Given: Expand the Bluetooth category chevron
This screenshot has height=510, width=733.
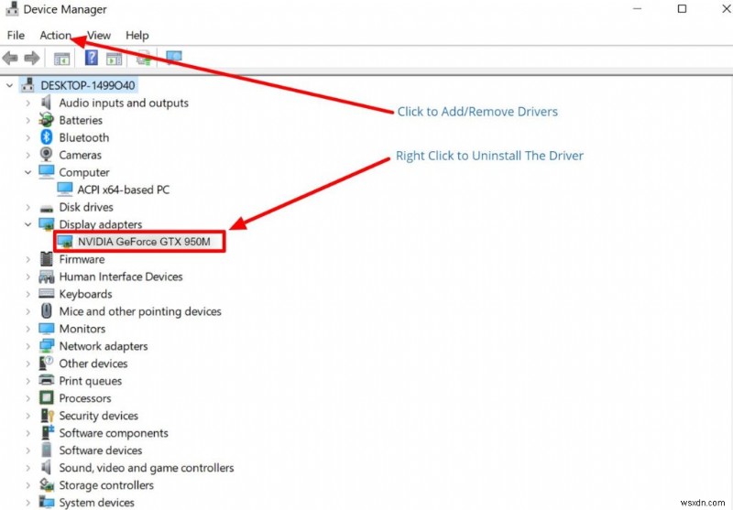Looking at the screenshot, I should [x=28, y=137].
